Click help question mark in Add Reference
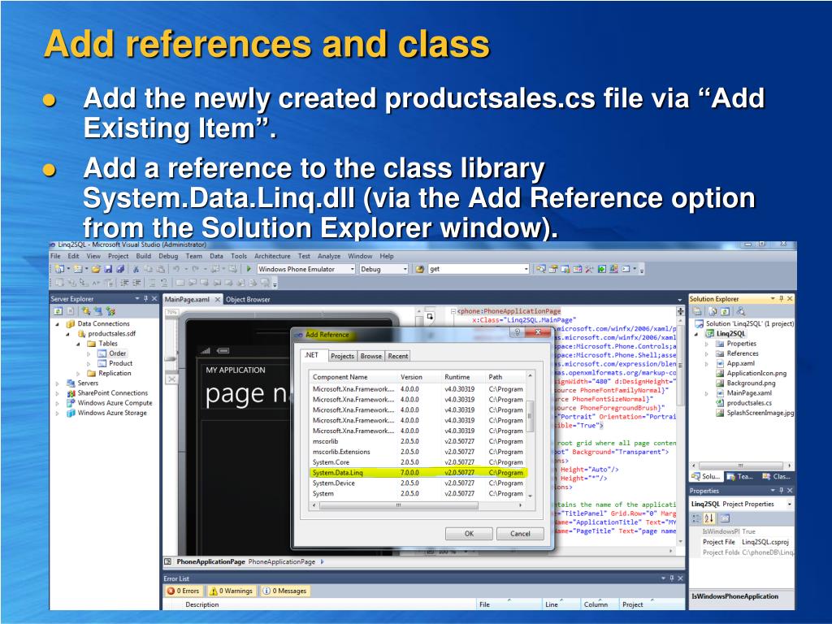 pos(518,332)
